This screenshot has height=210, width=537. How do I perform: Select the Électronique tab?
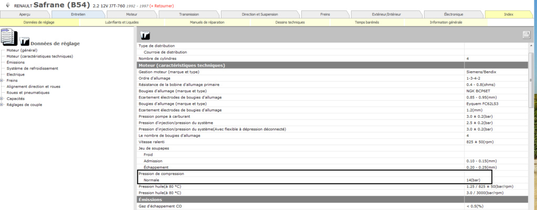[454, 14]
